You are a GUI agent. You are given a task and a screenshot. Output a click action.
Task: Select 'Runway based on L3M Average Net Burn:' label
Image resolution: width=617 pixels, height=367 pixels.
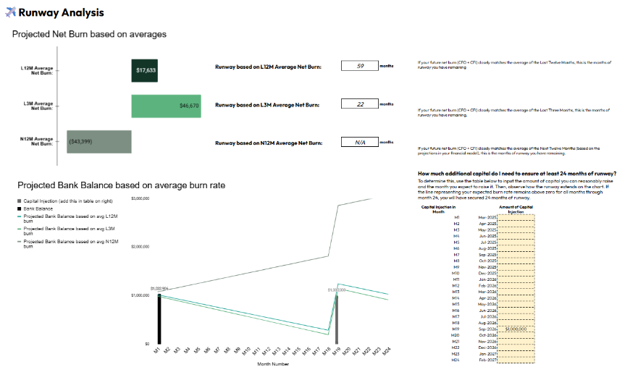(267, 105)
